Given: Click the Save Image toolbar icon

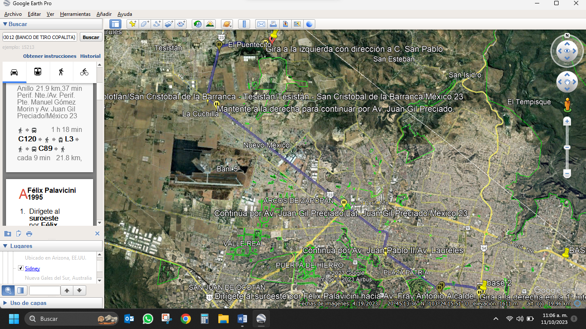Looking at the screenshot, I should pyautogui.click(x=285, y=24).
